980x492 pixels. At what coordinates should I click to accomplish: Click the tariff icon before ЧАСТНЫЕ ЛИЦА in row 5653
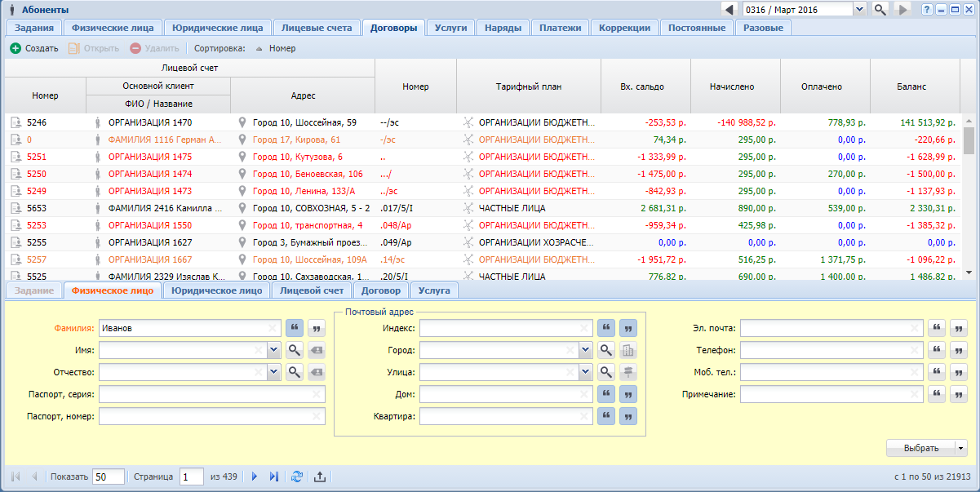[x=468, y=208]
